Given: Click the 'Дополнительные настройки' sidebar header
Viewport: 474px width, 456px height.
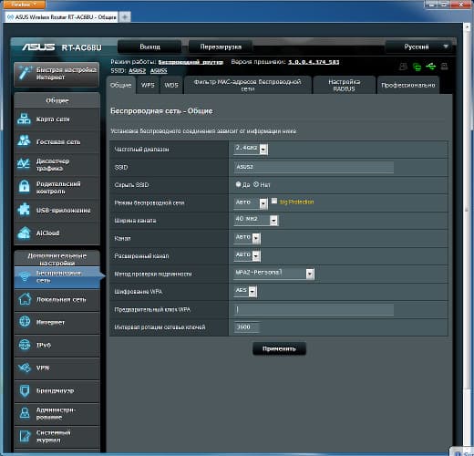Looking at the screenshot, I should pyautogui.click(x=57, y=259).
